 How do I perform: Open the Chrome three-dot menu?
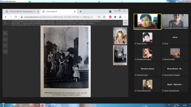(125, 17)
